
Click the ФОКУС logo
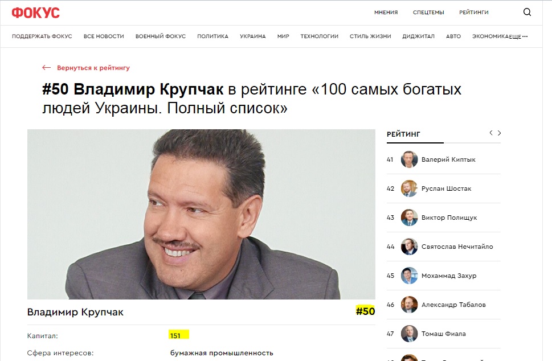click(x=35, y=13)
